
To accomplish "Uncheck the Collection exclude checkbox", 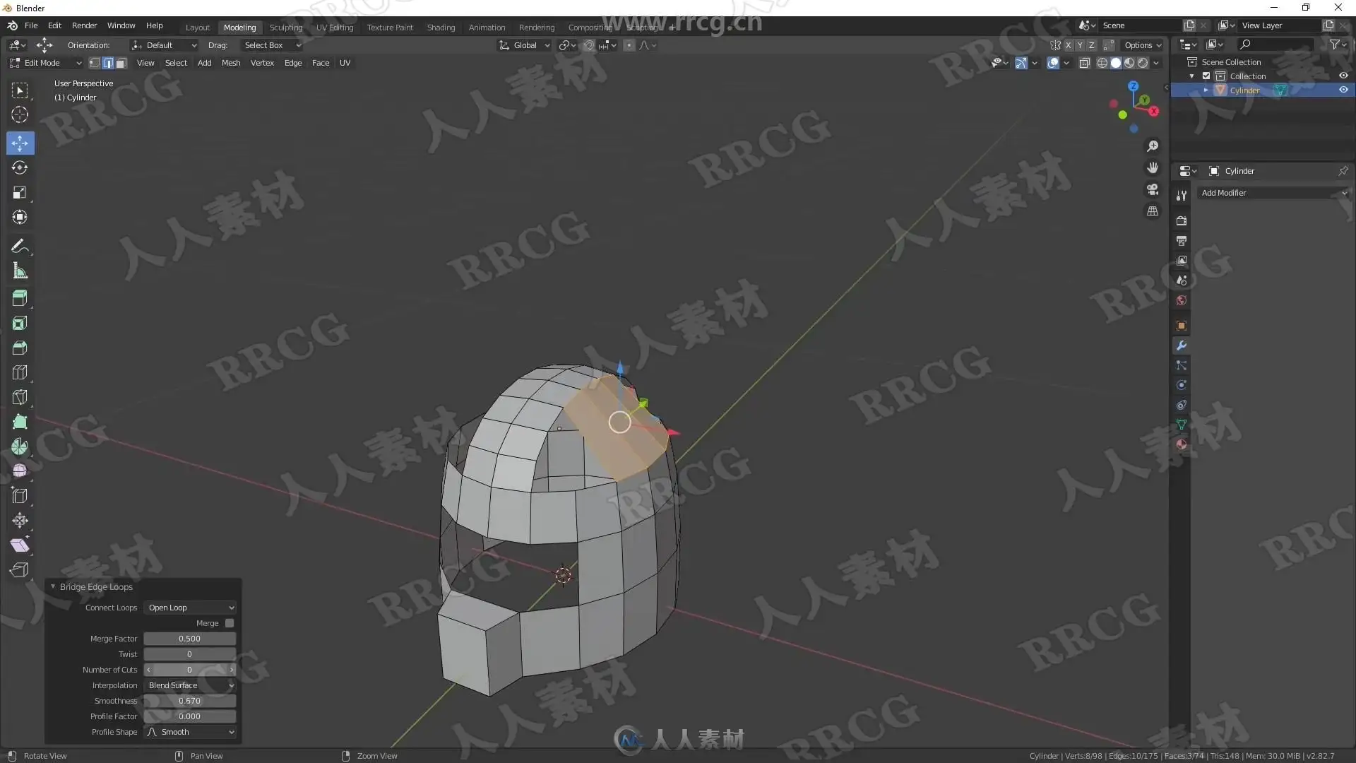I will click(1206, 76).
